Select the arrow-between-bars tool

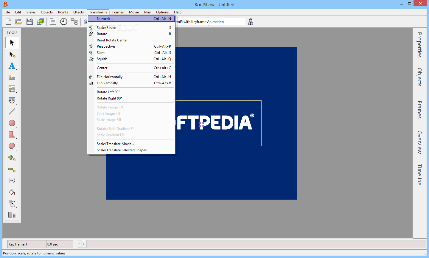point(12,181)
